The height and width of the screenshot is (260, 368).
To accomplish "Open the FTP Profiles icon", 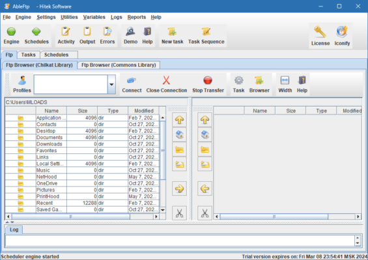I will (22, 81).
